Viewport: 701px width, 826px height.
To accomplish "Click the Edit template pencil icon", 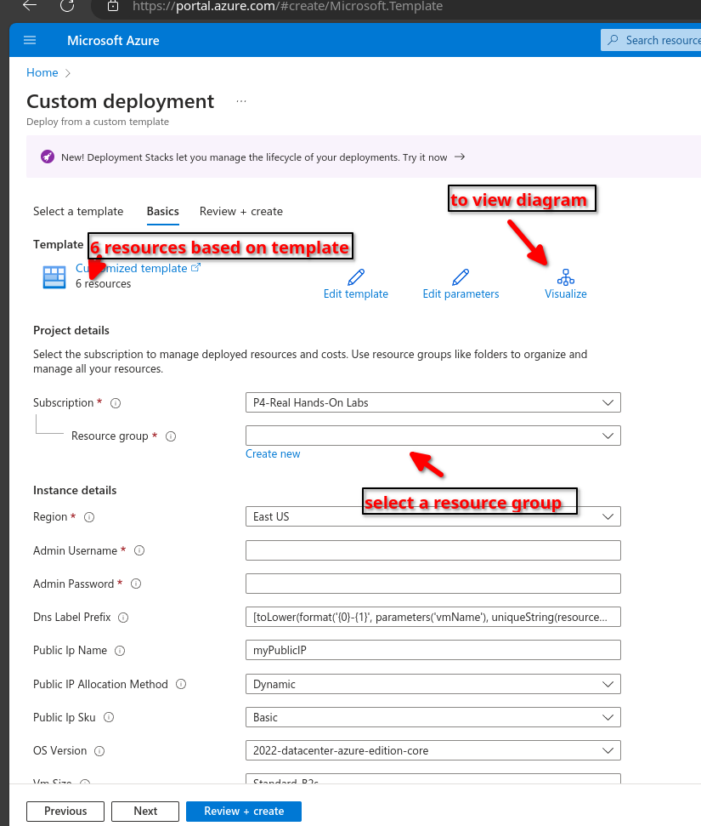I will (356, 277).
